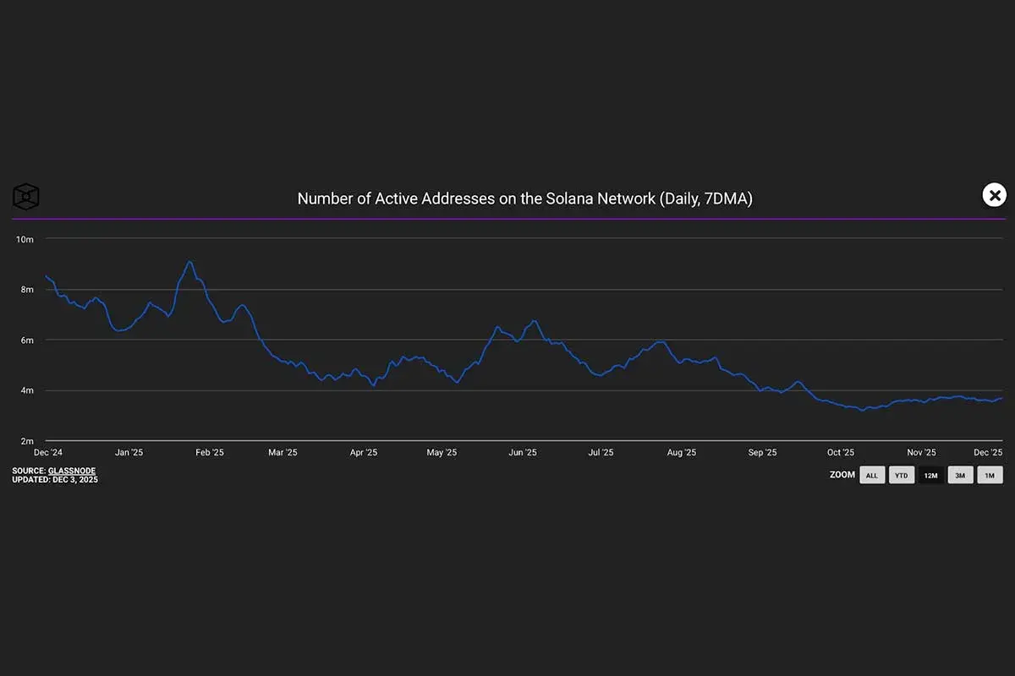Dismiss the chart with the X button
Image resolution: width=1015 pixels, height=676 pixels.
[994, 194]
